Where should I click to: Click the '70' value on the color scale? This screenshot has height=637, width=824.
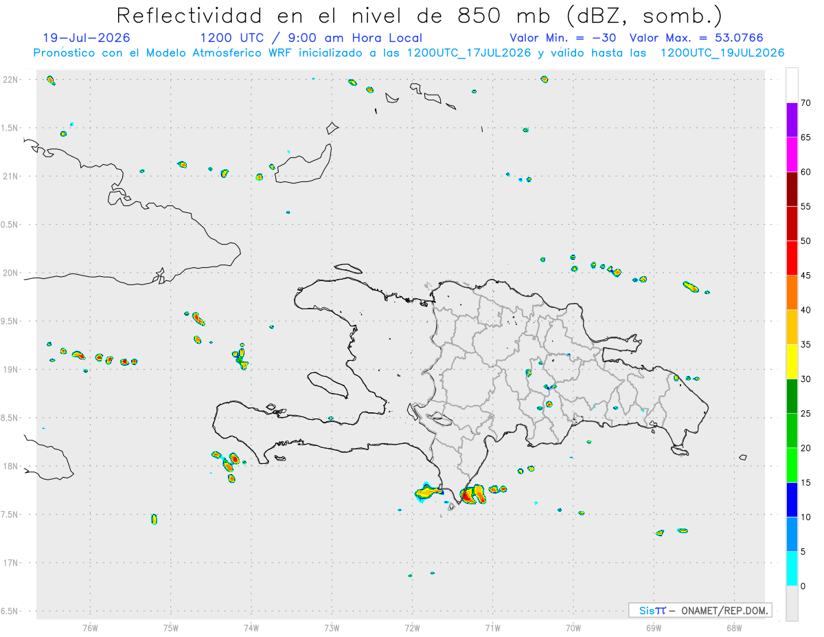pyautogui.click(x=806, y=103)
